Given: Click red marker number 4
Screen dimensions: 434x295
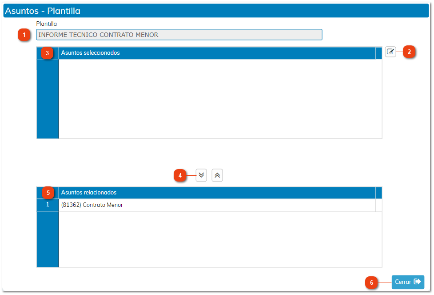Looking at the screenshot, I should pos(180,176).
